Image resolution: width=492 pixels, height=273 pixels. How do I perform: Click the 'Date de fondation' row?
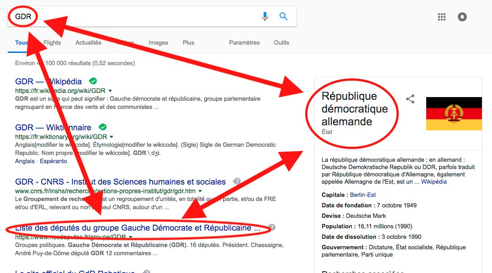click(369, 206)
